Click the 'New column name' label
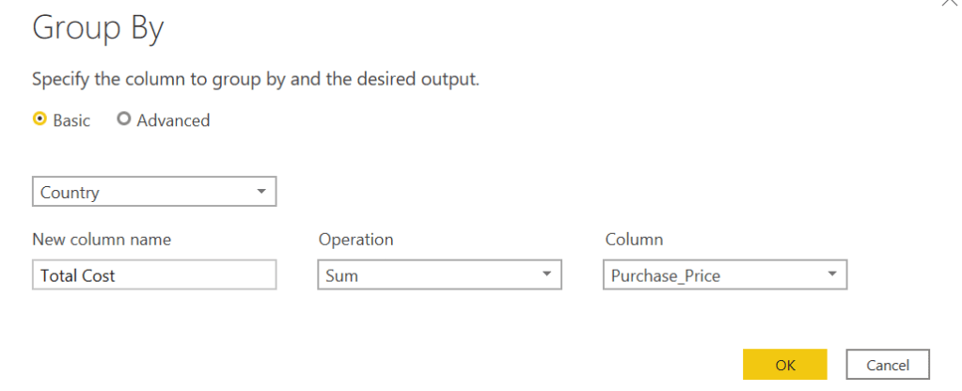This screenshot has height=391, width=962. pos(102,240)
